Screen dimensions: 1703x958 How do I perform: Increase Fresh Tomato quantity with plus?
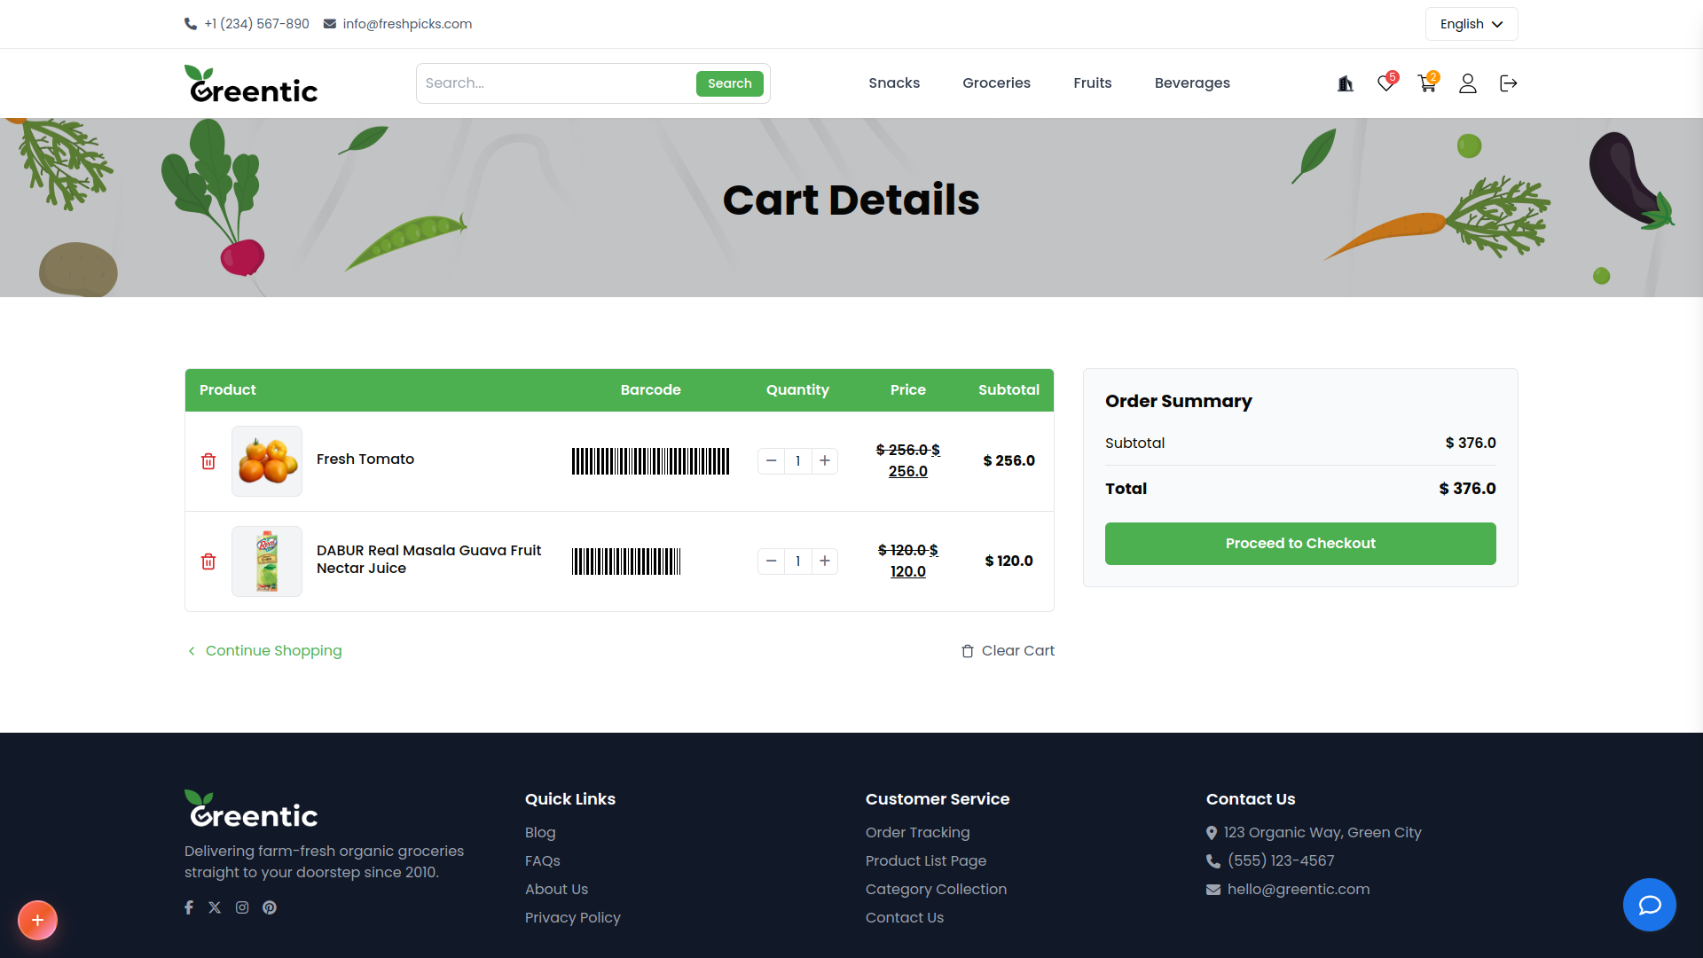pos(825,461)
